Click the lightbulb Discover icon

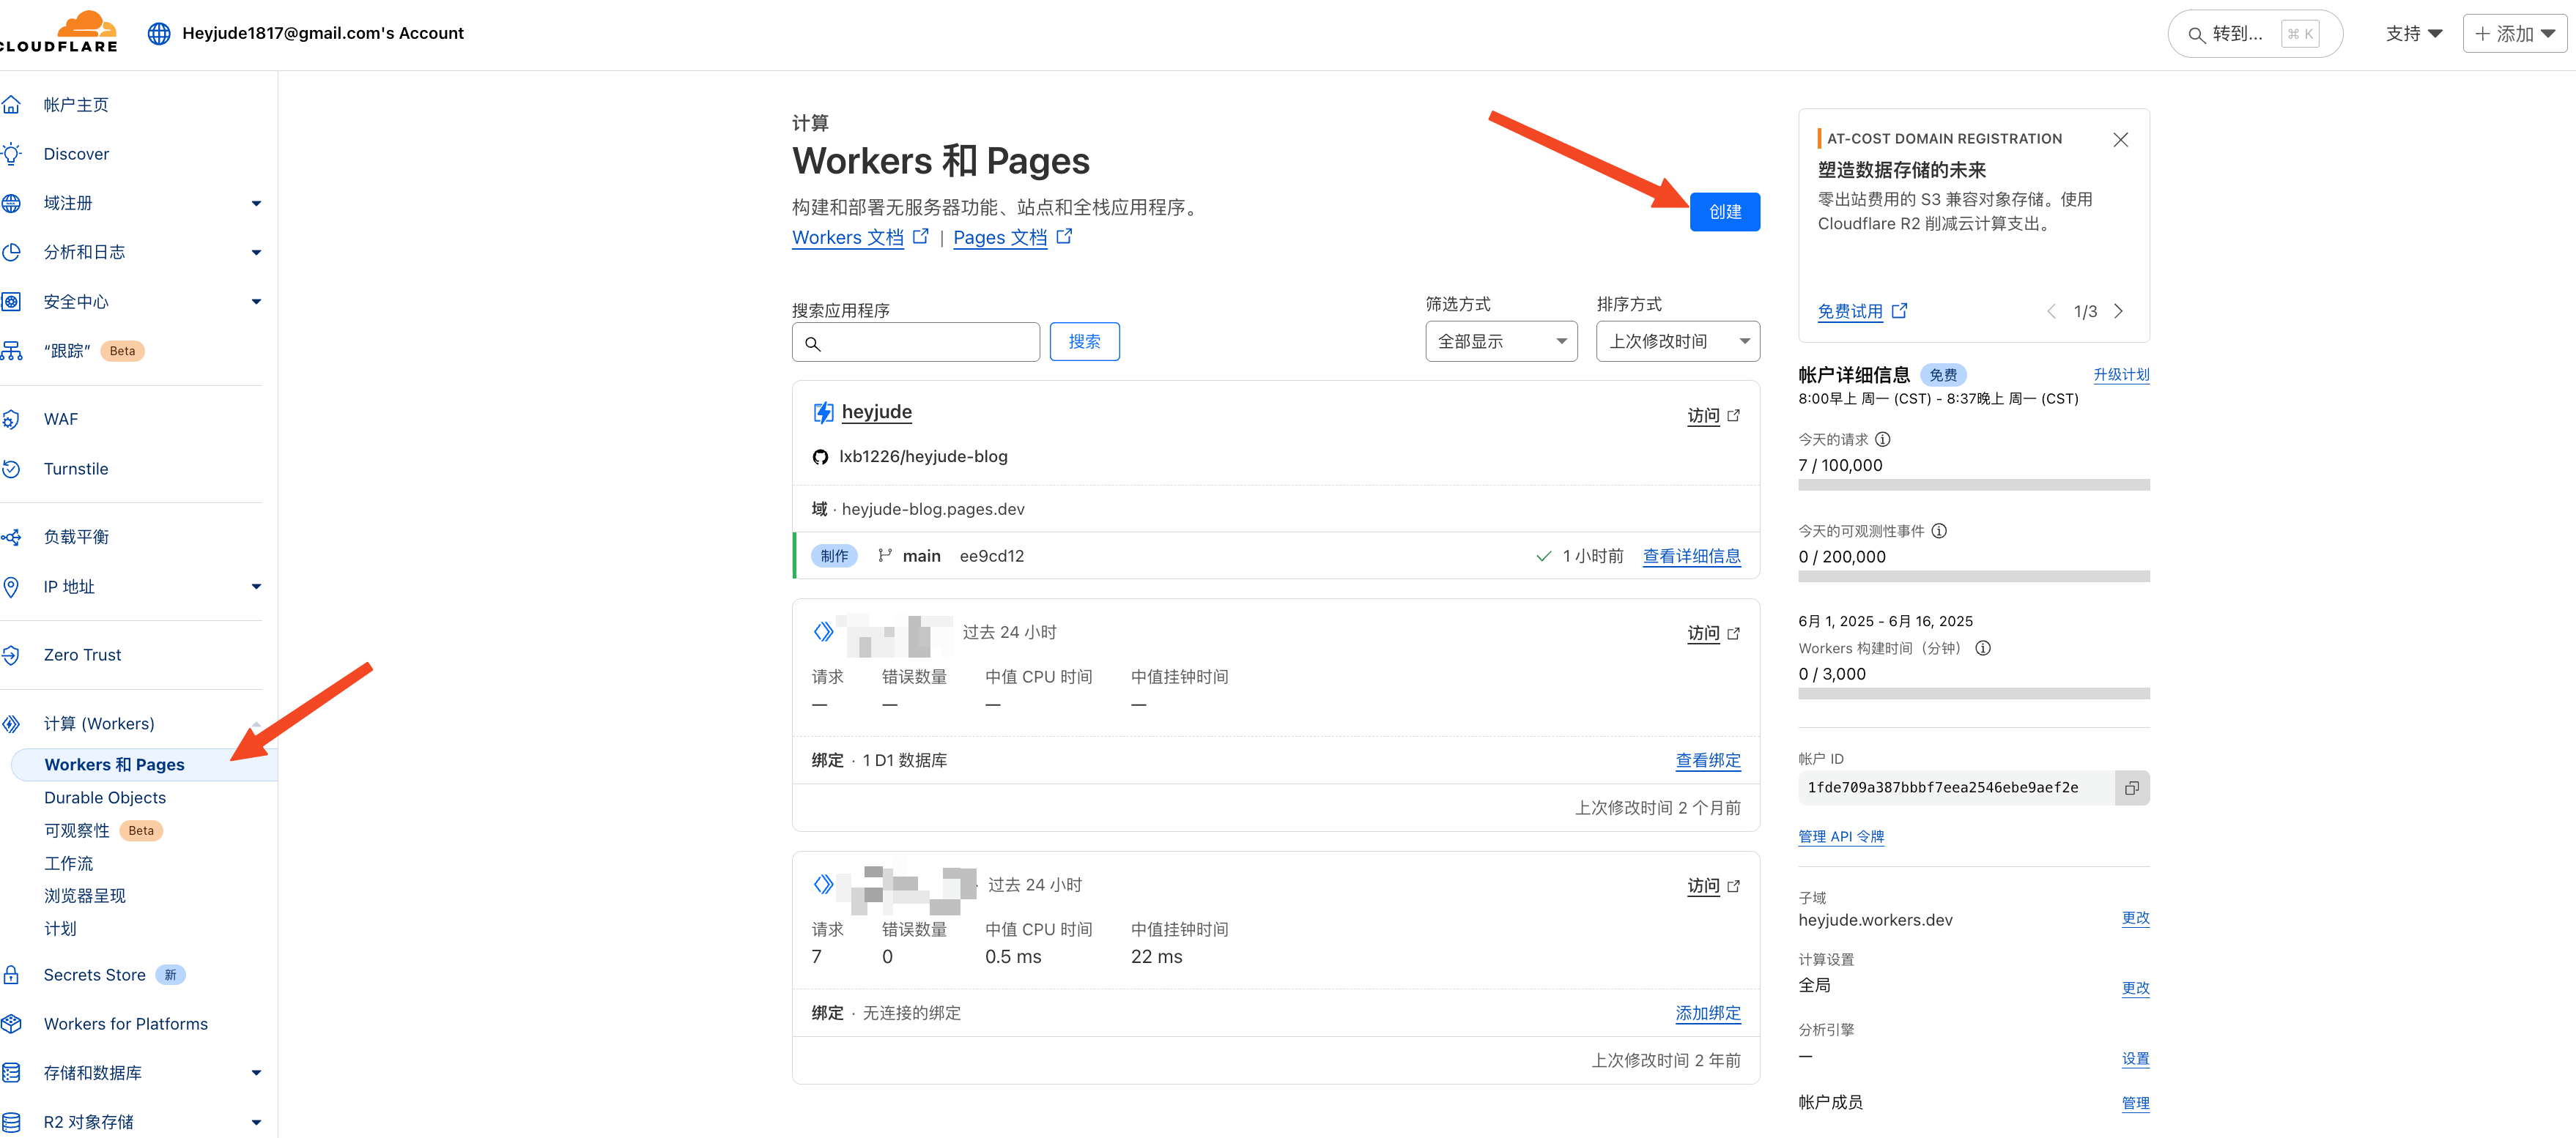click(x=11, y=154)
